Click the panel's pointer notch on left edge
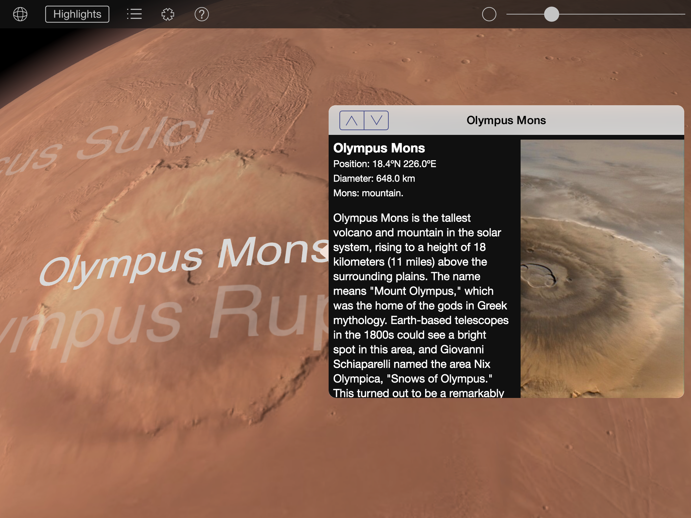Viewport: 691px width, 518px height. pyautogui.click(x=325, y=251)
